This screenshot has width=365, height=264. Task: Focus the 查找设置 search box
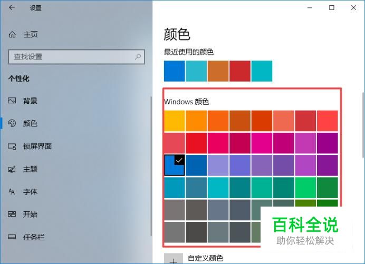(76, 57)
